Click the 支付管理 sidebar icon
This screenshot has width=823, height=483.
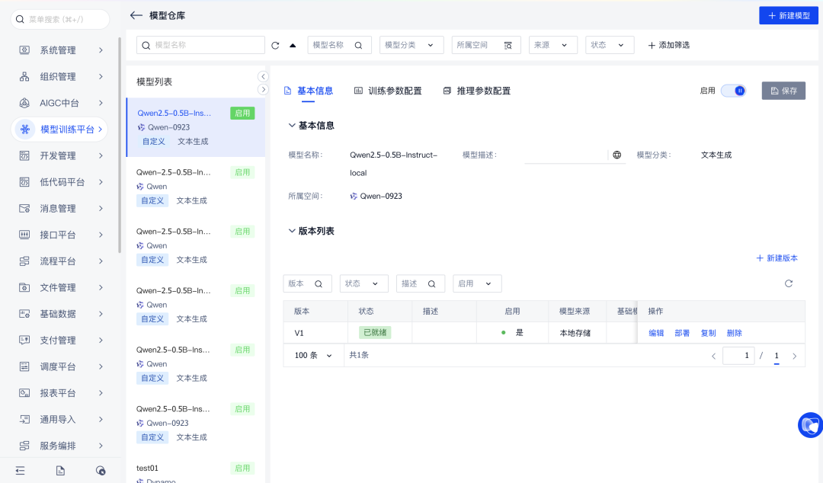click(x=24, y=341)
